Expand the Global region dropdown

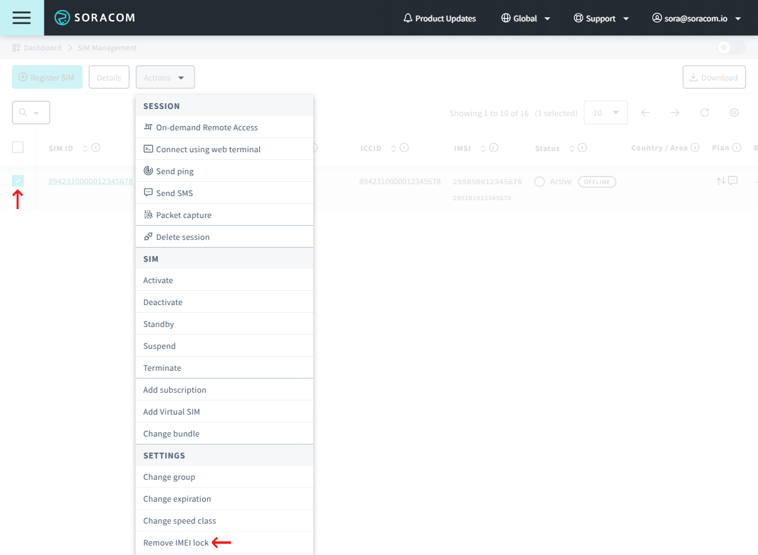pyautogui.click(x=526, y=18)
